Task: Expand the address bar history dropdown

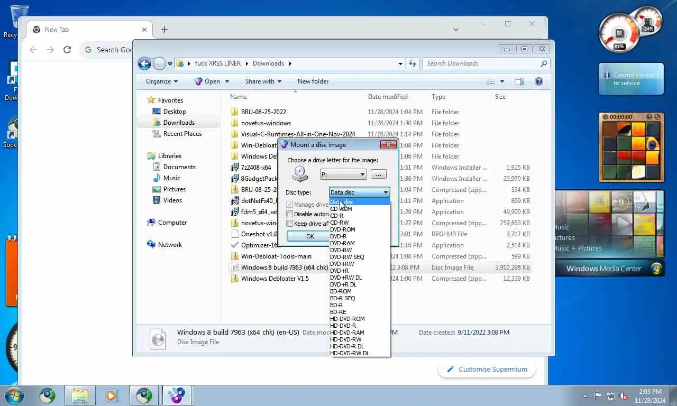Action: click(400, 63)
